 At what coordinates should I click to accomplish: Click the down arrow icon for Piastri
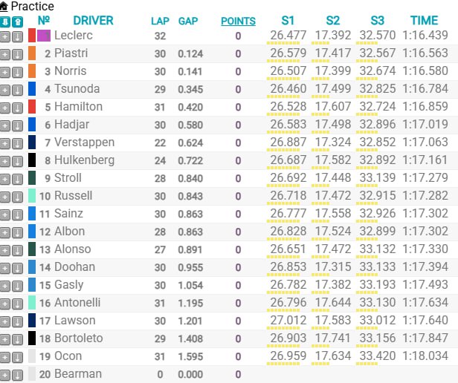point(17,53)
